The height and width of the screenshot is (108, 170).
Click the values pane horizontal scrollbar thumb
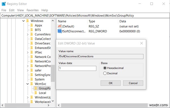point(104,105)
